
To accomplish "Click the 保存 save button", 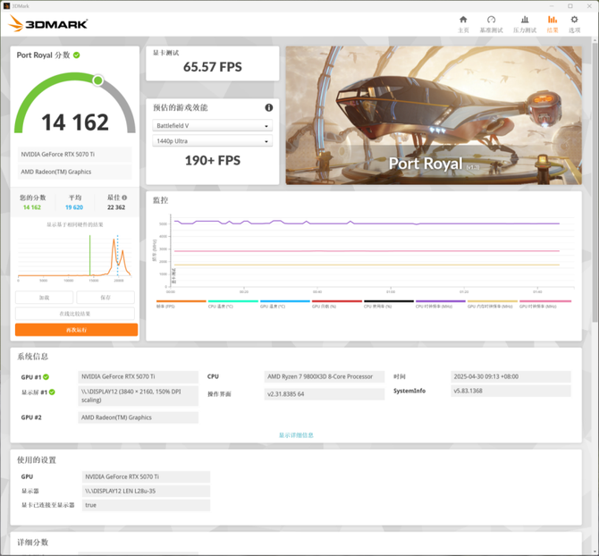I will pos(105,298).
